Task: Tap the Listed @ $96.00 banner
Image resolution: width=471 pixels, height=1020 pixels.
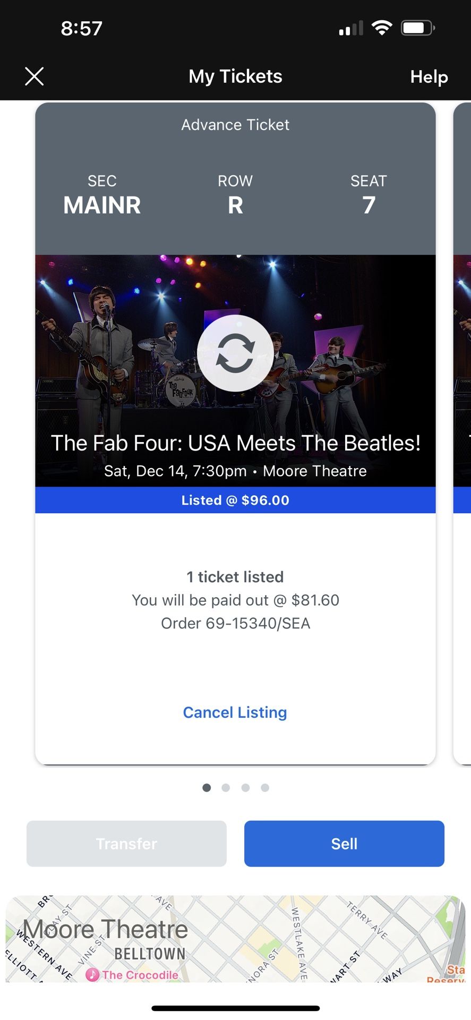Action: tap(235, 500)
